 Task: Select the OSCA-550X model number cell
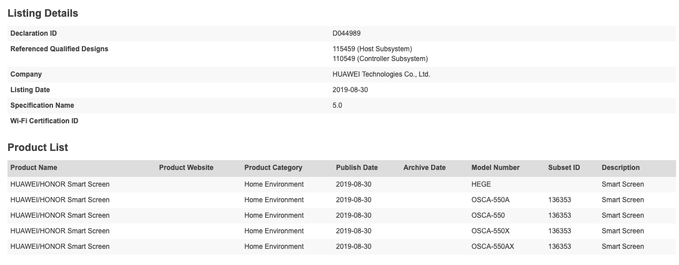pos(491,231)
